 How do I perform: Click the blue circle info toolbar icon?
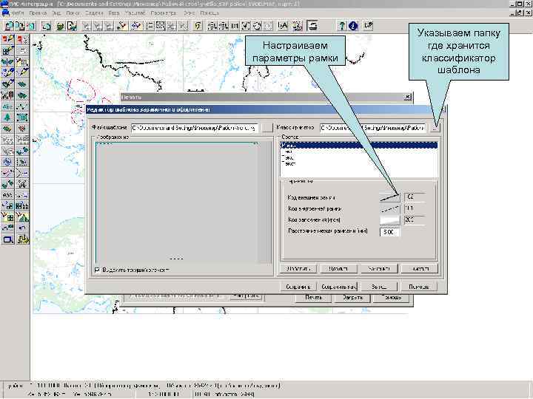pyautogui.click(x=353, y=26)
